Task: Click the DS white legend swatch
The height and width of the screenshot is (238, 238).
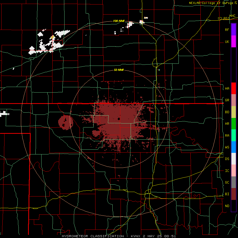Action: (234, 159)
